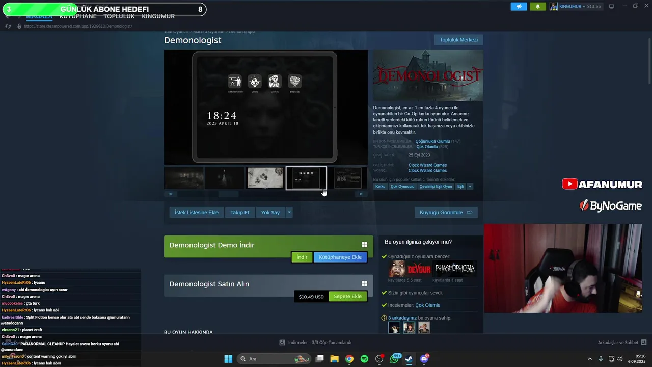
Task: Click the left arrow of the screenshot strip
Action: (x=170, y=194)
